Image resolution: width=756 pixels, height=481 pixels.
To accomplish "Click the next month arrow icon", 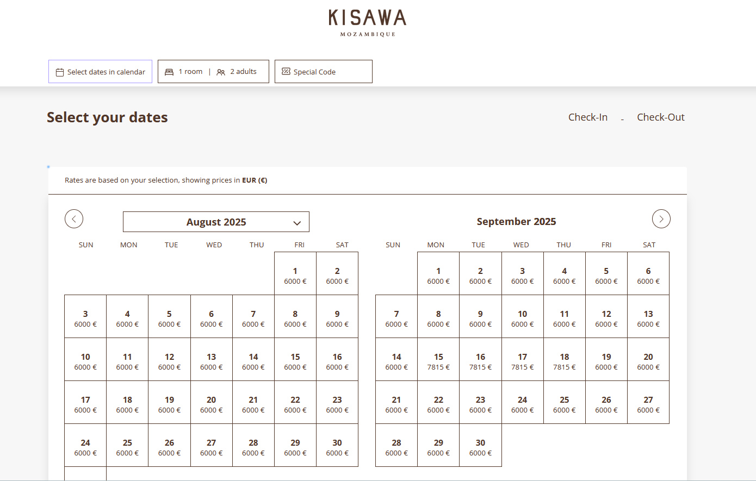I will 661,219.
